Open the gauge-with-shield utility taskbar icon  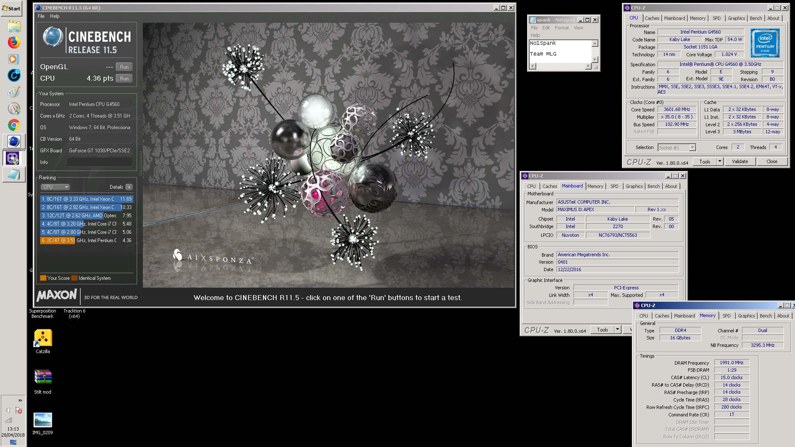coord(14,108)
